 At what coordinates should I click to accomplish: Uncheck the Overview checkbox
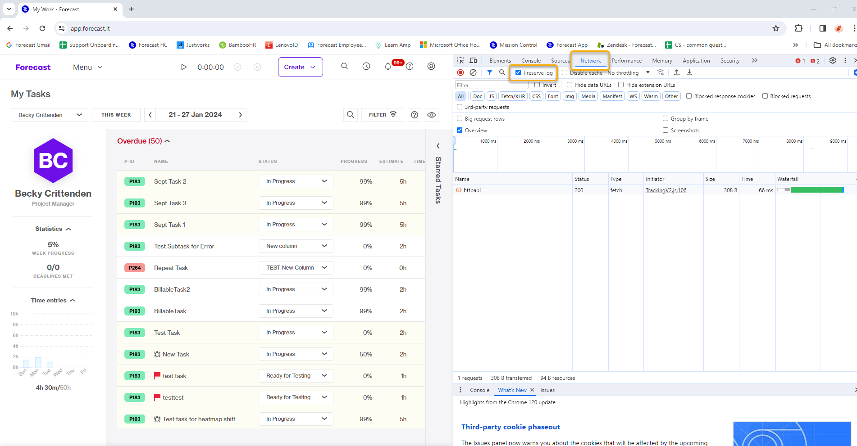(460, 130)
